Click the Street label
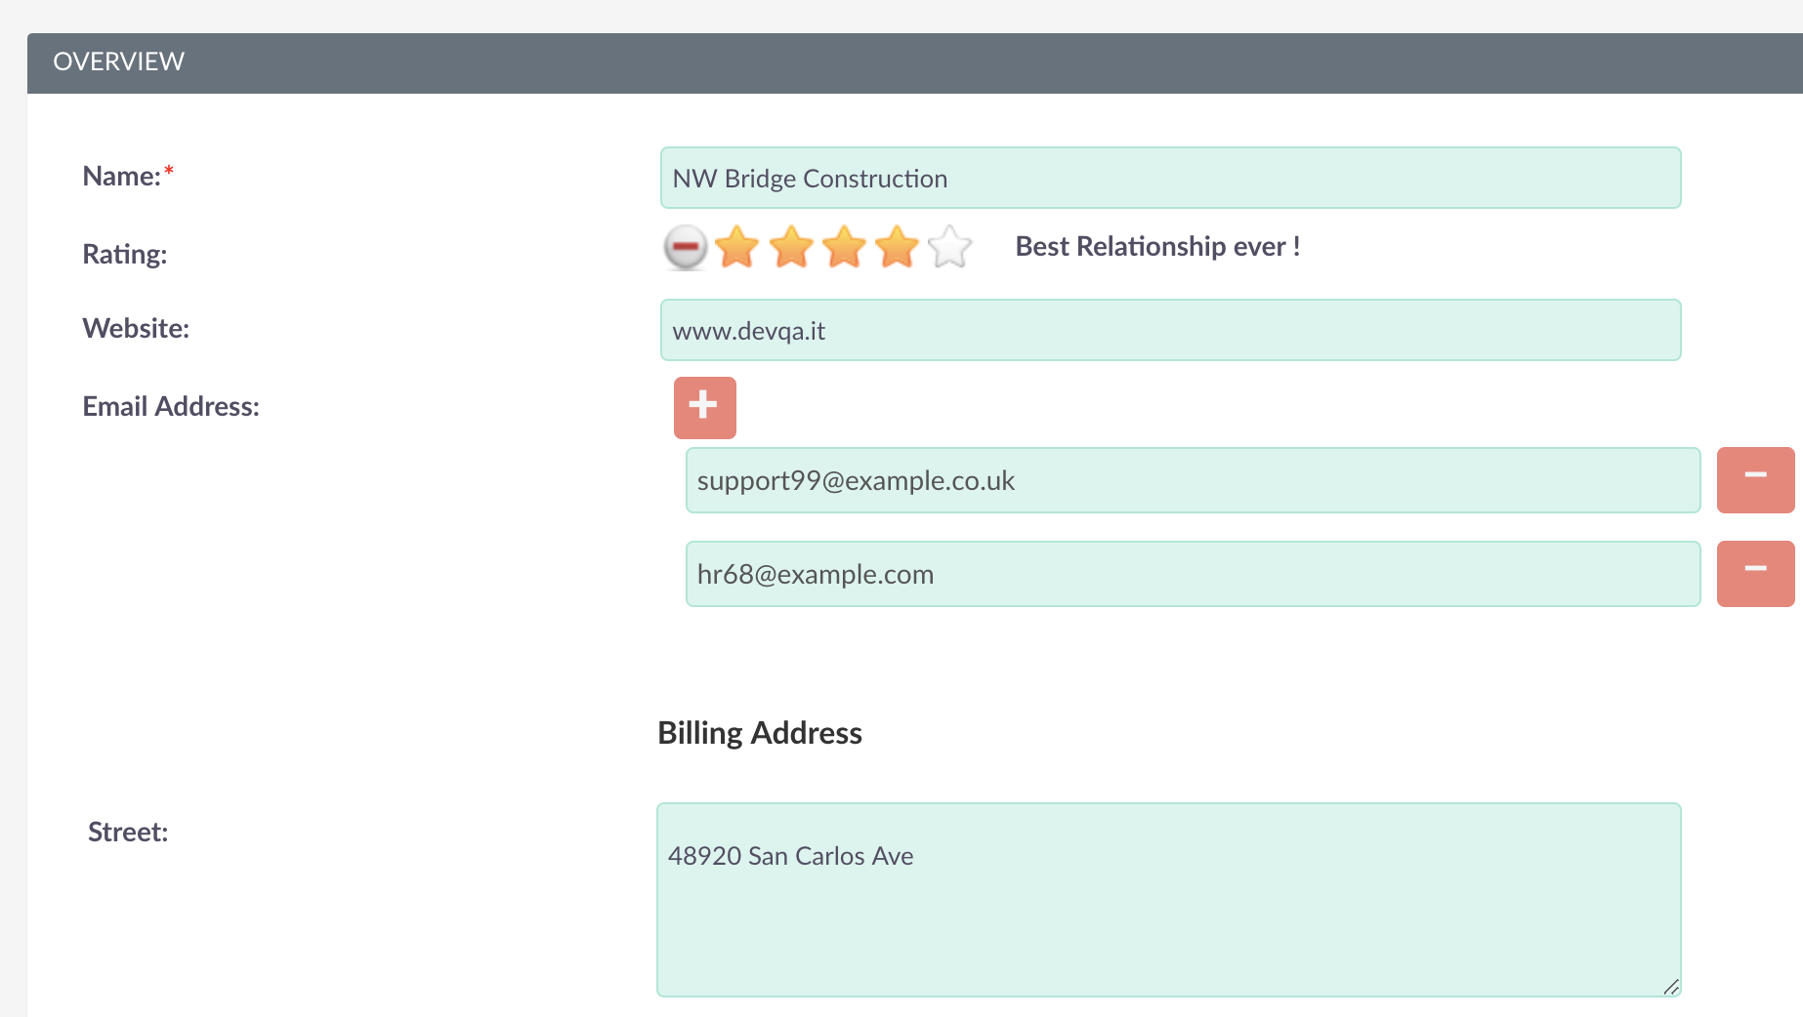 [128, 832]
